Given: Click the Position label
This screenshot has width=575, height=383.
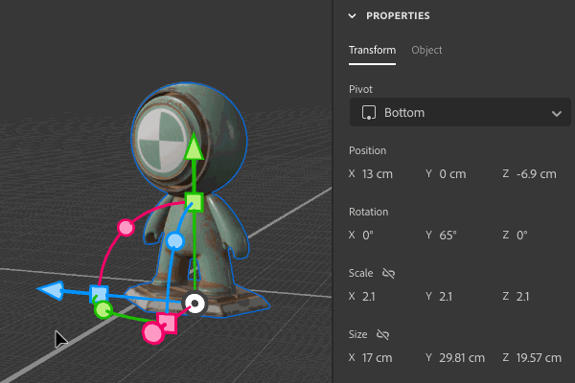Looking at the screenshot, I should pos(367,150).
